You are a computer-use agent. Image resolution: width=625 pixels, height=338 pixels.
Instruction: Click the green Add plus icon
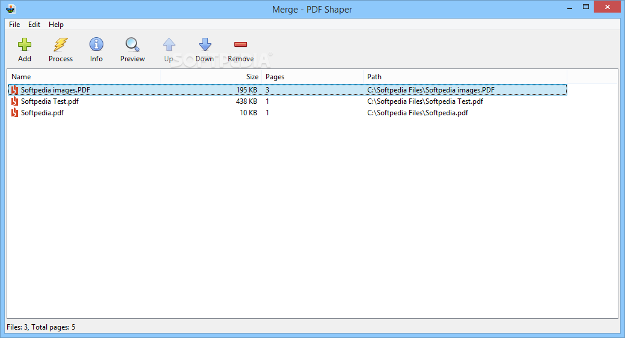click(x=24, y=44)
